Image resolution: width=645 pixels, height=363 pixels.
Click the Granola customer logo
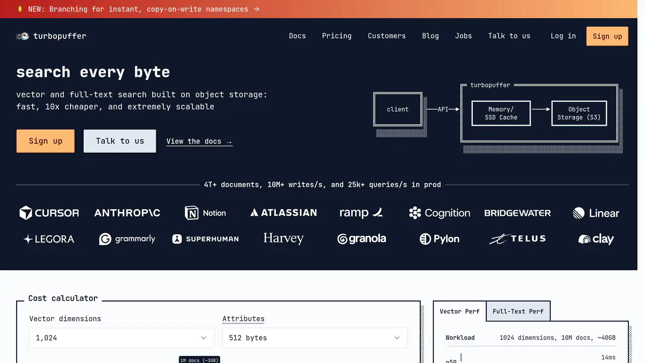tap(361, 239)
